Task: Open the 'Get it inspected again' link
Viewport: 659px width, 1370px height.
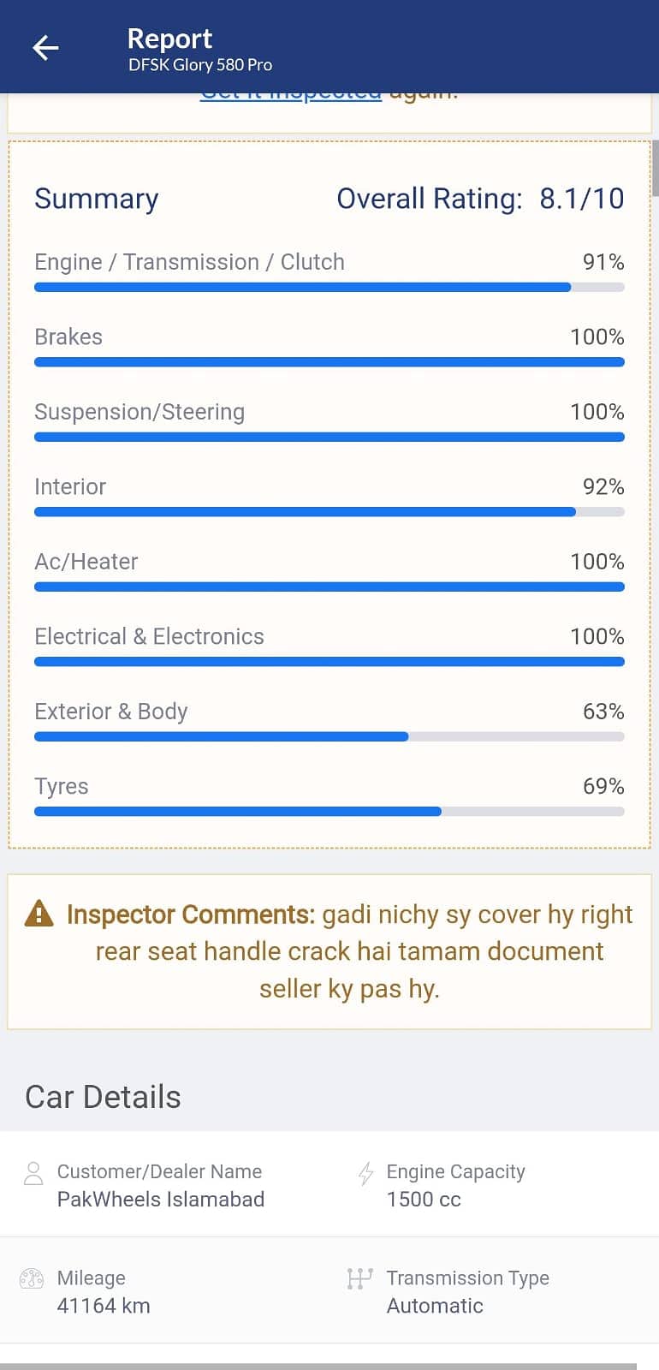Action: pyautogui.click(x=291, y=96)
